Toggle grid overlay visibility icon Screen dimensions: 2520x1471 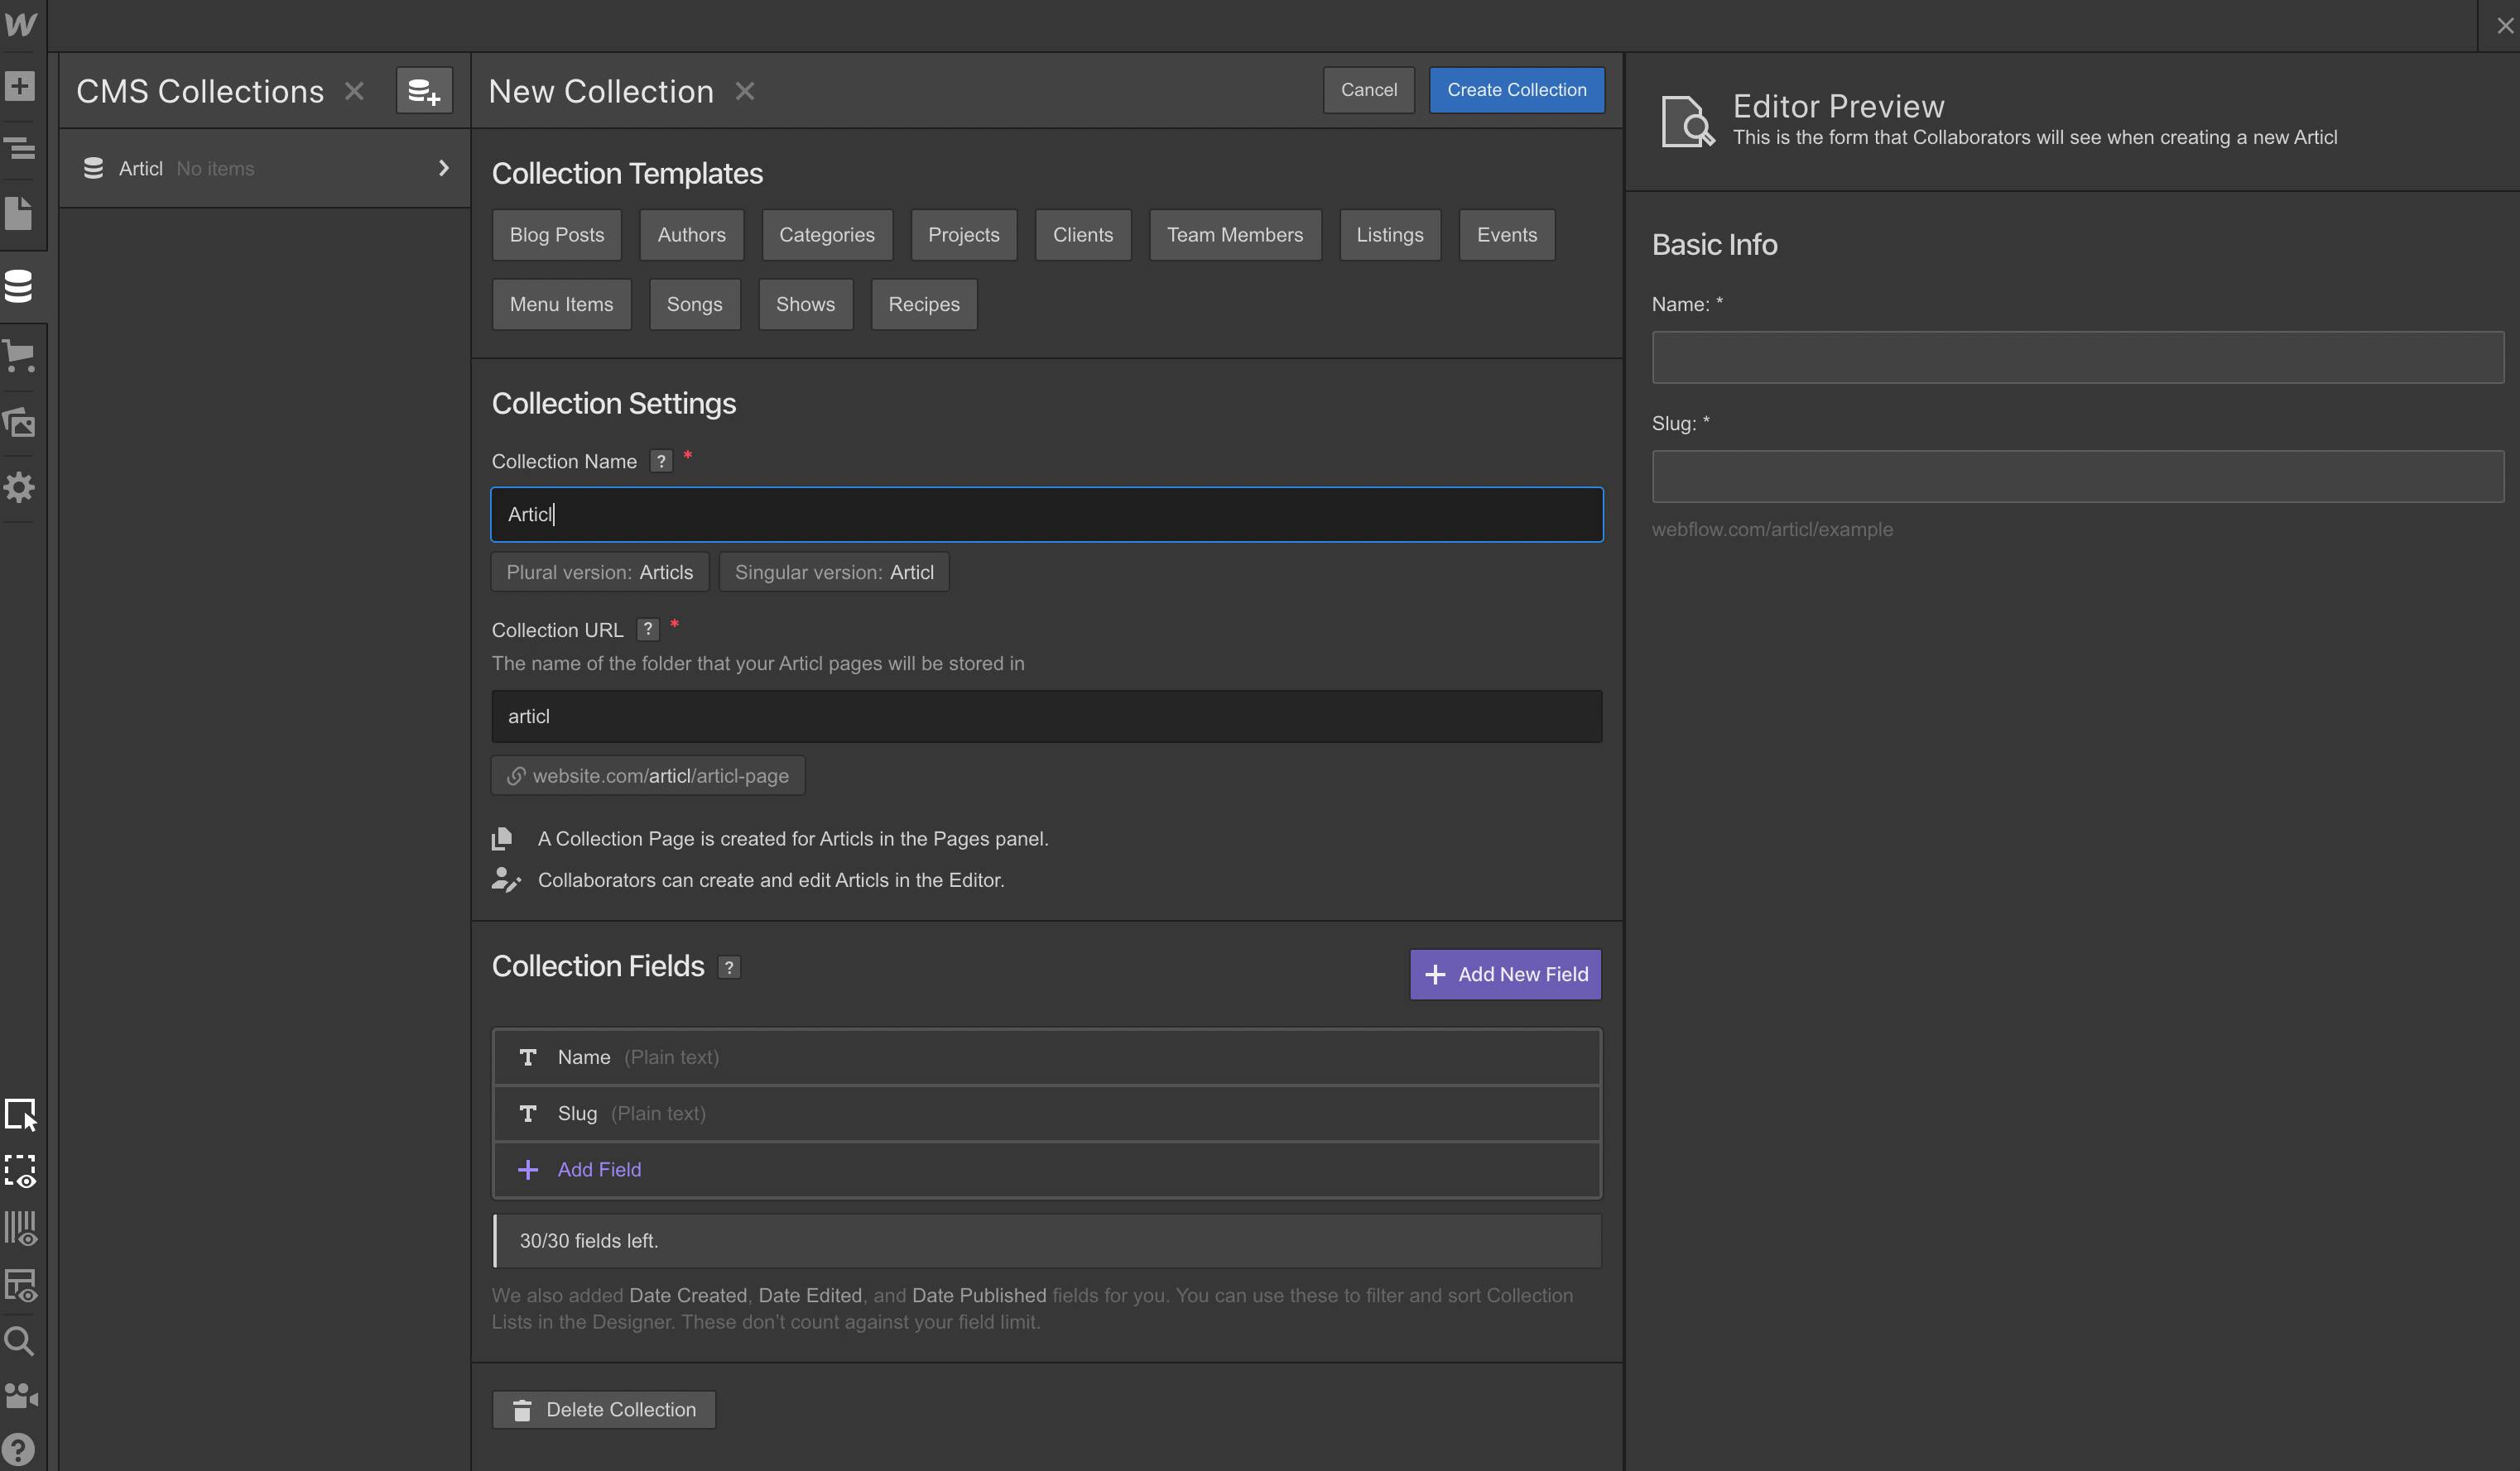20,1228
